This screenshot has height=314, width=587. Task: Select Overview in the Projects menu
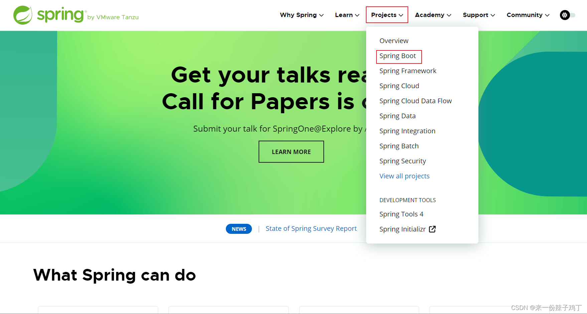[x=394, y=41]
